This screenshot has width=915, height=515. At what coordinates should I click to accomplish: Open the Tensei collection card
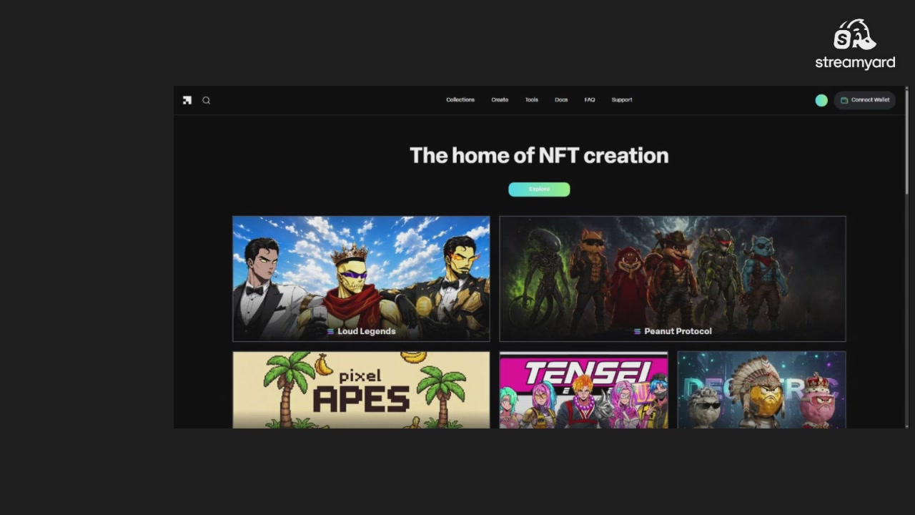(583, 390)
